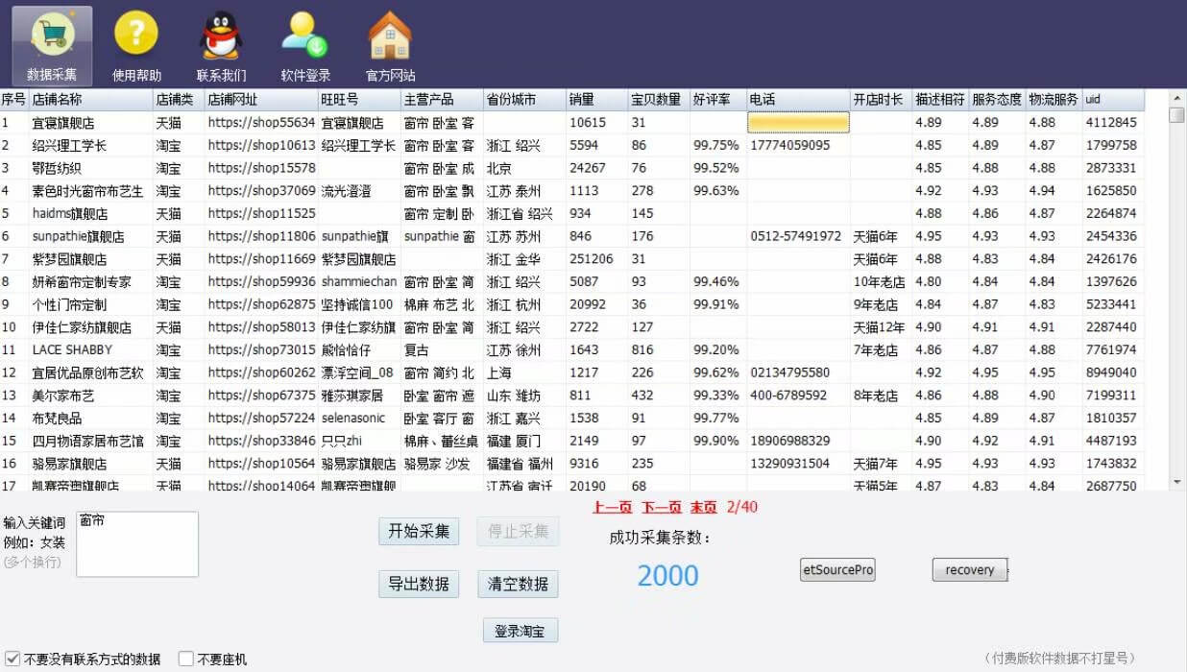Click the scrollbar up arrow
This screenshot has height=672, width=1187.
1176,98
